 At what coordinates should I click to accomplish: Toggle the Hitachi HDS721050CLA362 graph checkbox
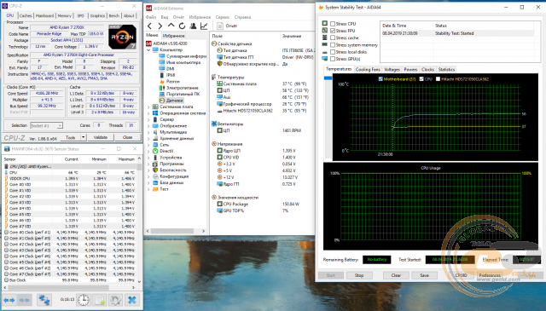(438, 79)
